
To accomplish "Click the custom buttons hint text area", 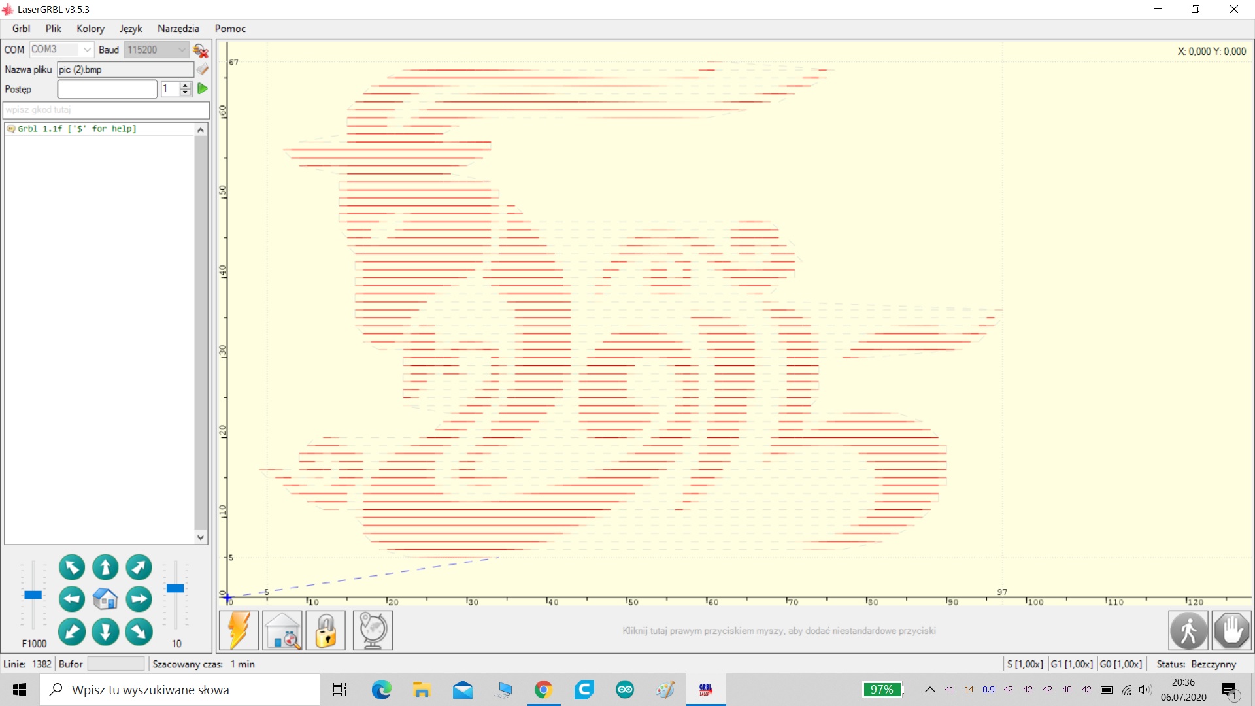I will click(x=779, y=631).
